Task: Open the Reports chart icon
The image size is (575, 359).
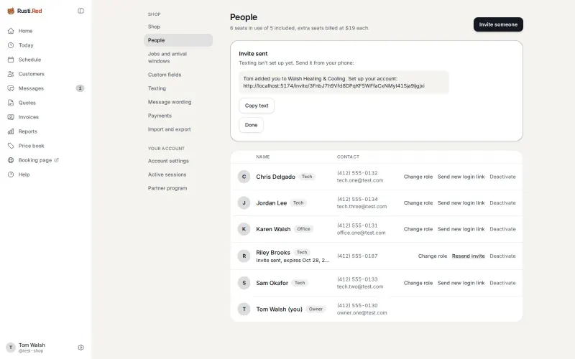Action: pyautogui.click(x=11, y=131)
